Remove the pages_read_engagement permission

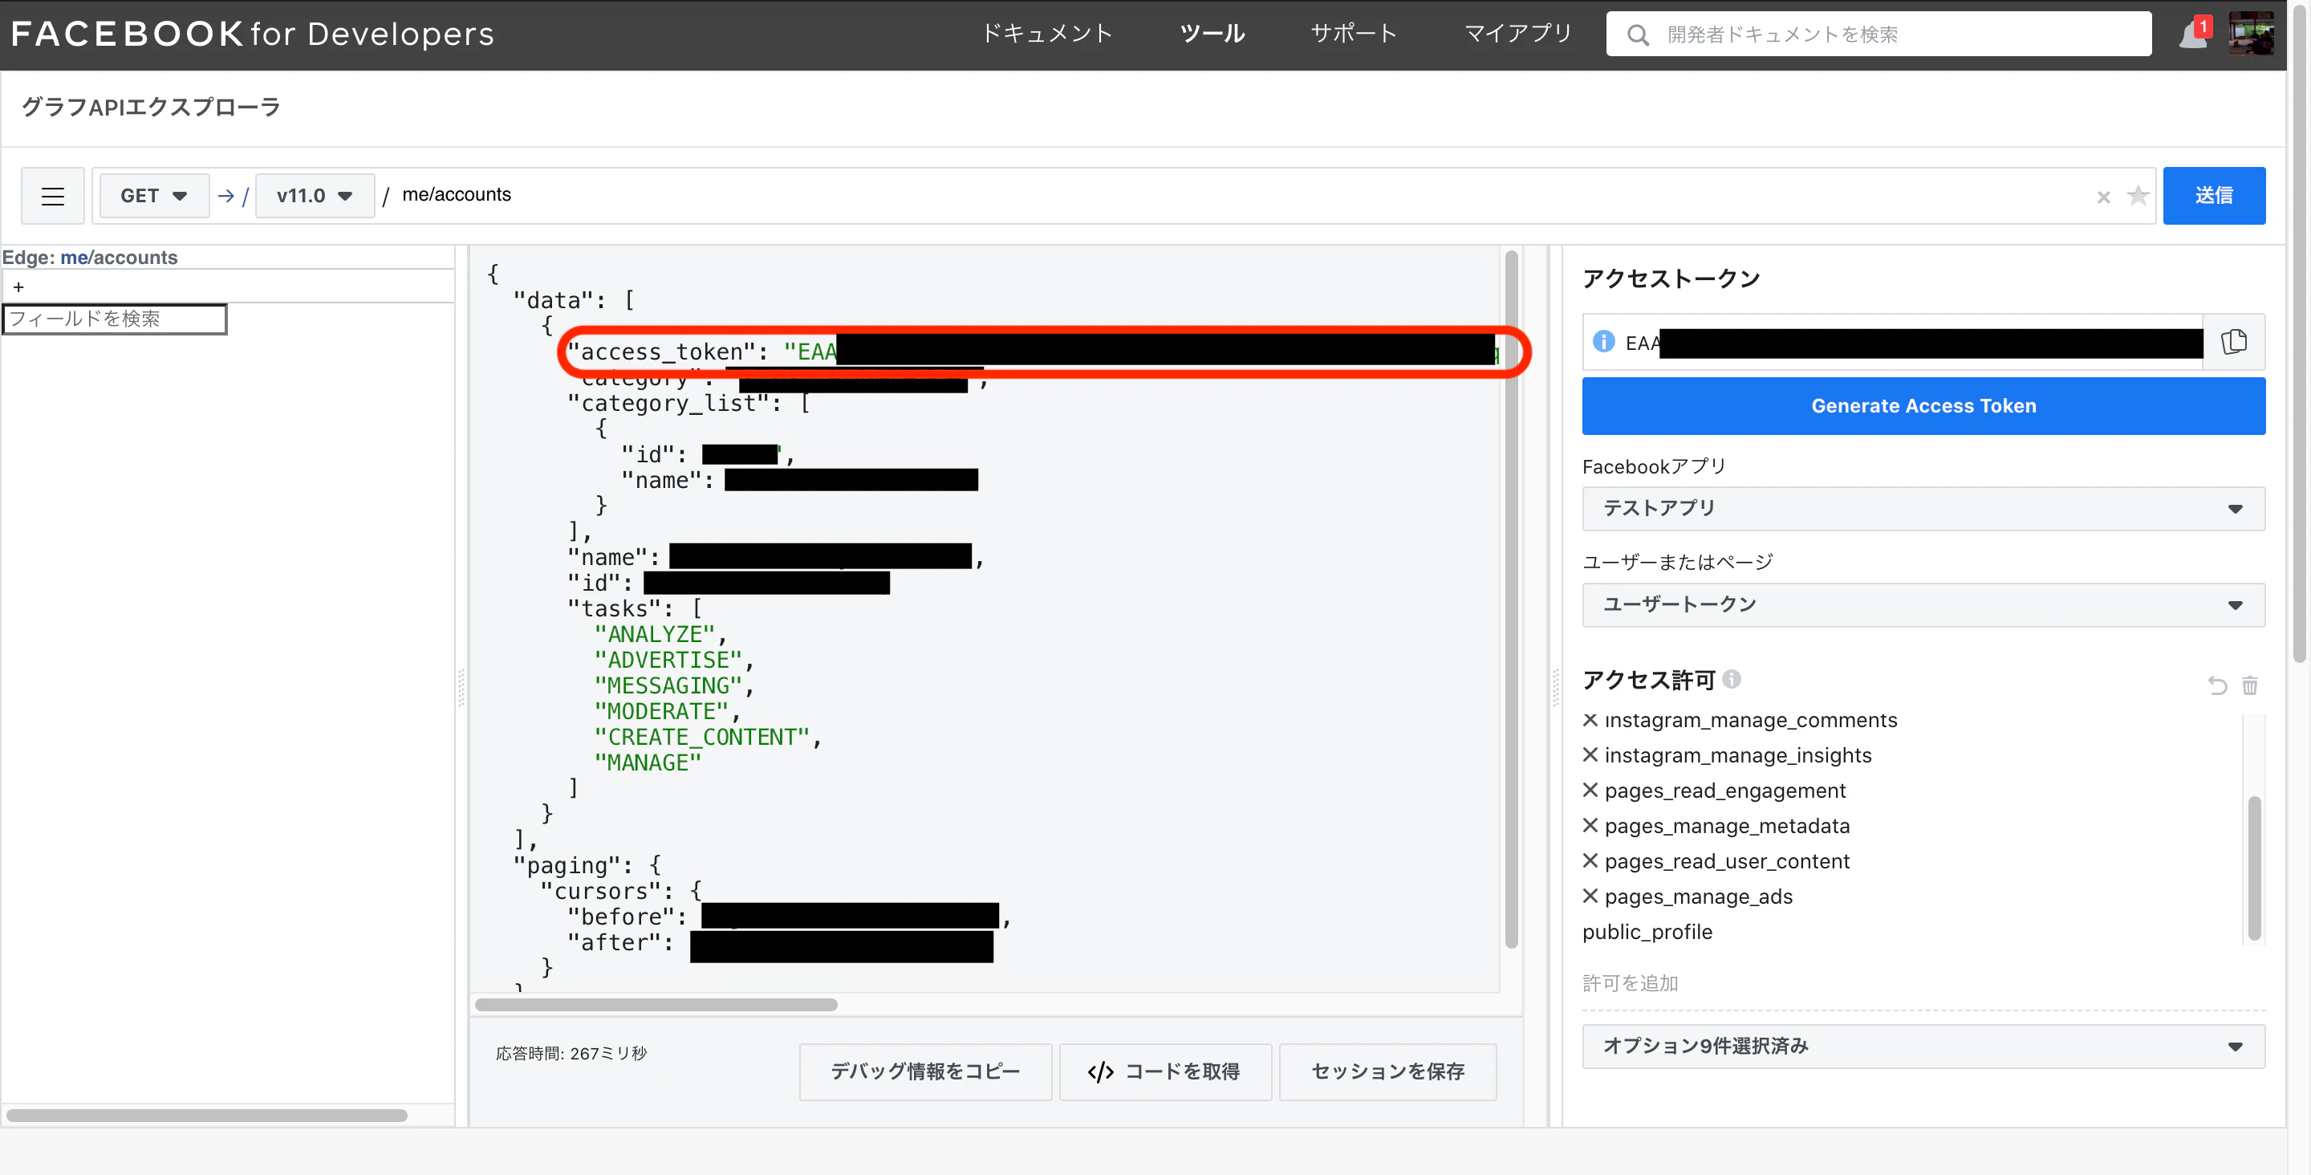(1590, 790)
